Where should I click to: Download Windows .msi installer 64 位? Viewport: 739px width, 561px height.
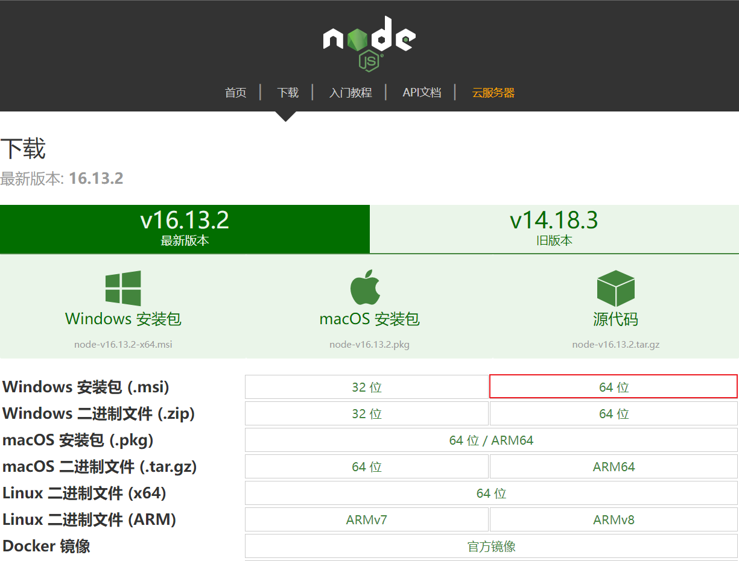coord(614,387)
